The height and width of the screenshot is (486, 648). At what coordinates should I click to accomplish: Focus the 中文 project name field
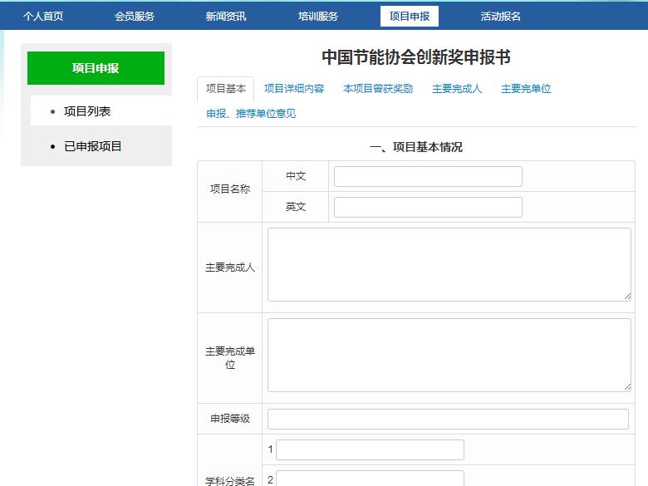click(428, 176)
